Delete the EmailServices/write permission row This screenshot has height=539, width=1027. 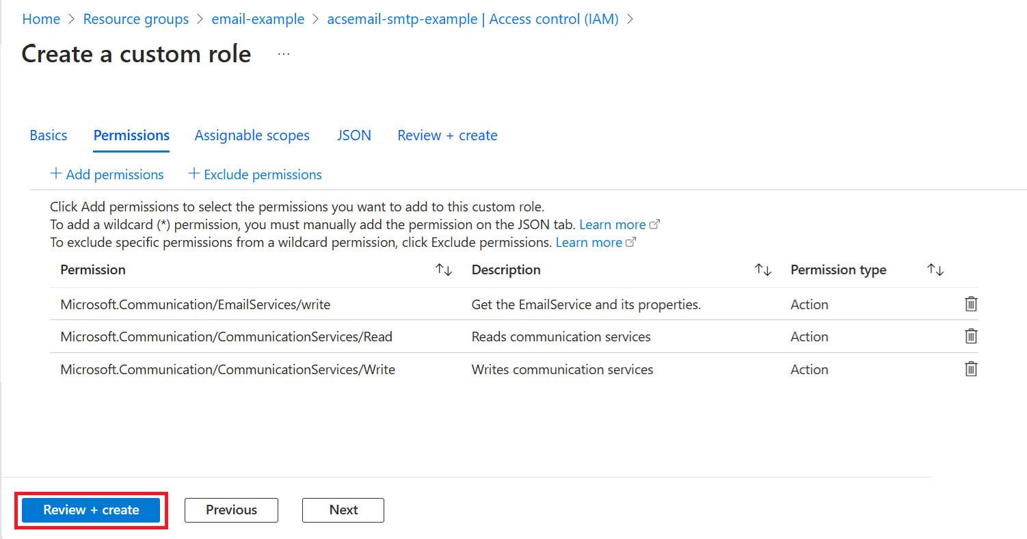pos(970,304)
